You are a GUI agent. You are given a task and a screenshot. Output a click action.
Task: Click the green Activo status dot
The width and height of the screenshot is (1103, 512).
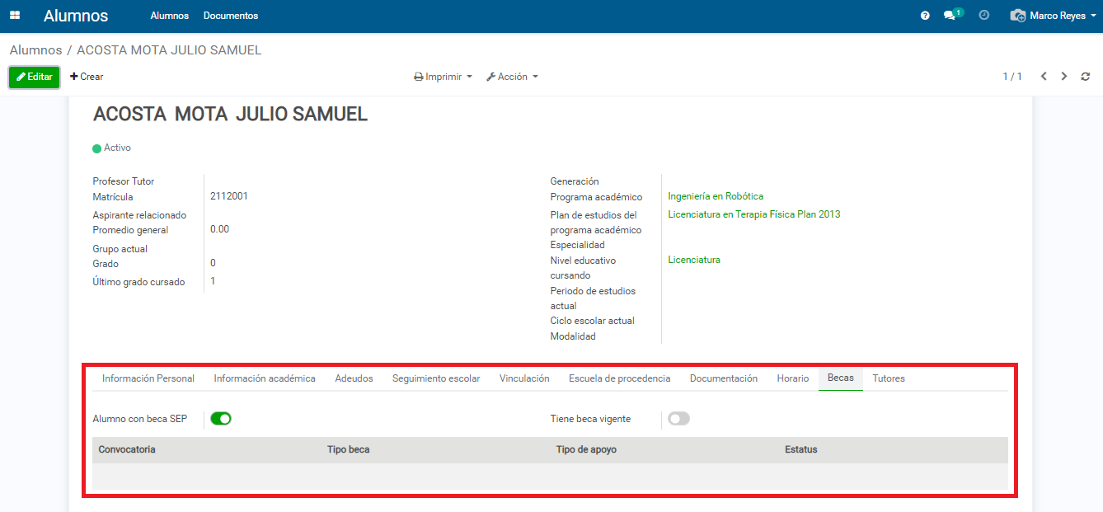(x=96, y=148)
